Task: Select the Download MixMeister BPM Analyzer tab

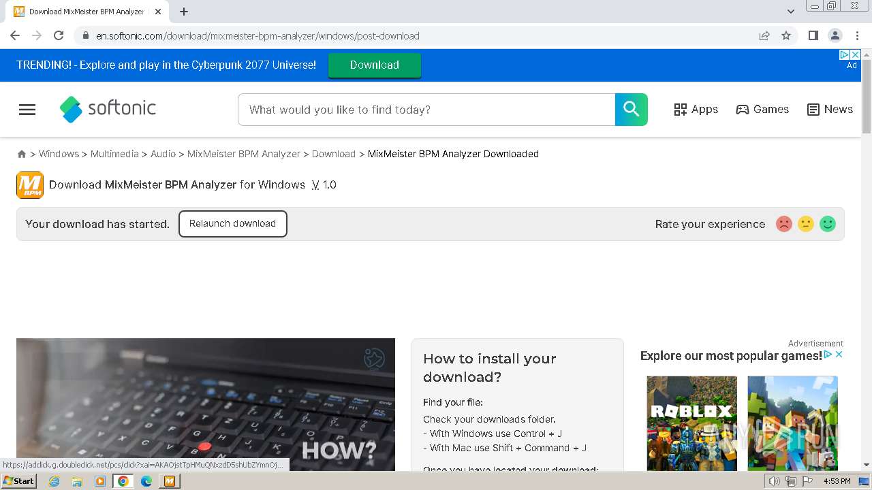Action: pyautogui.click(x=87, y=12)
